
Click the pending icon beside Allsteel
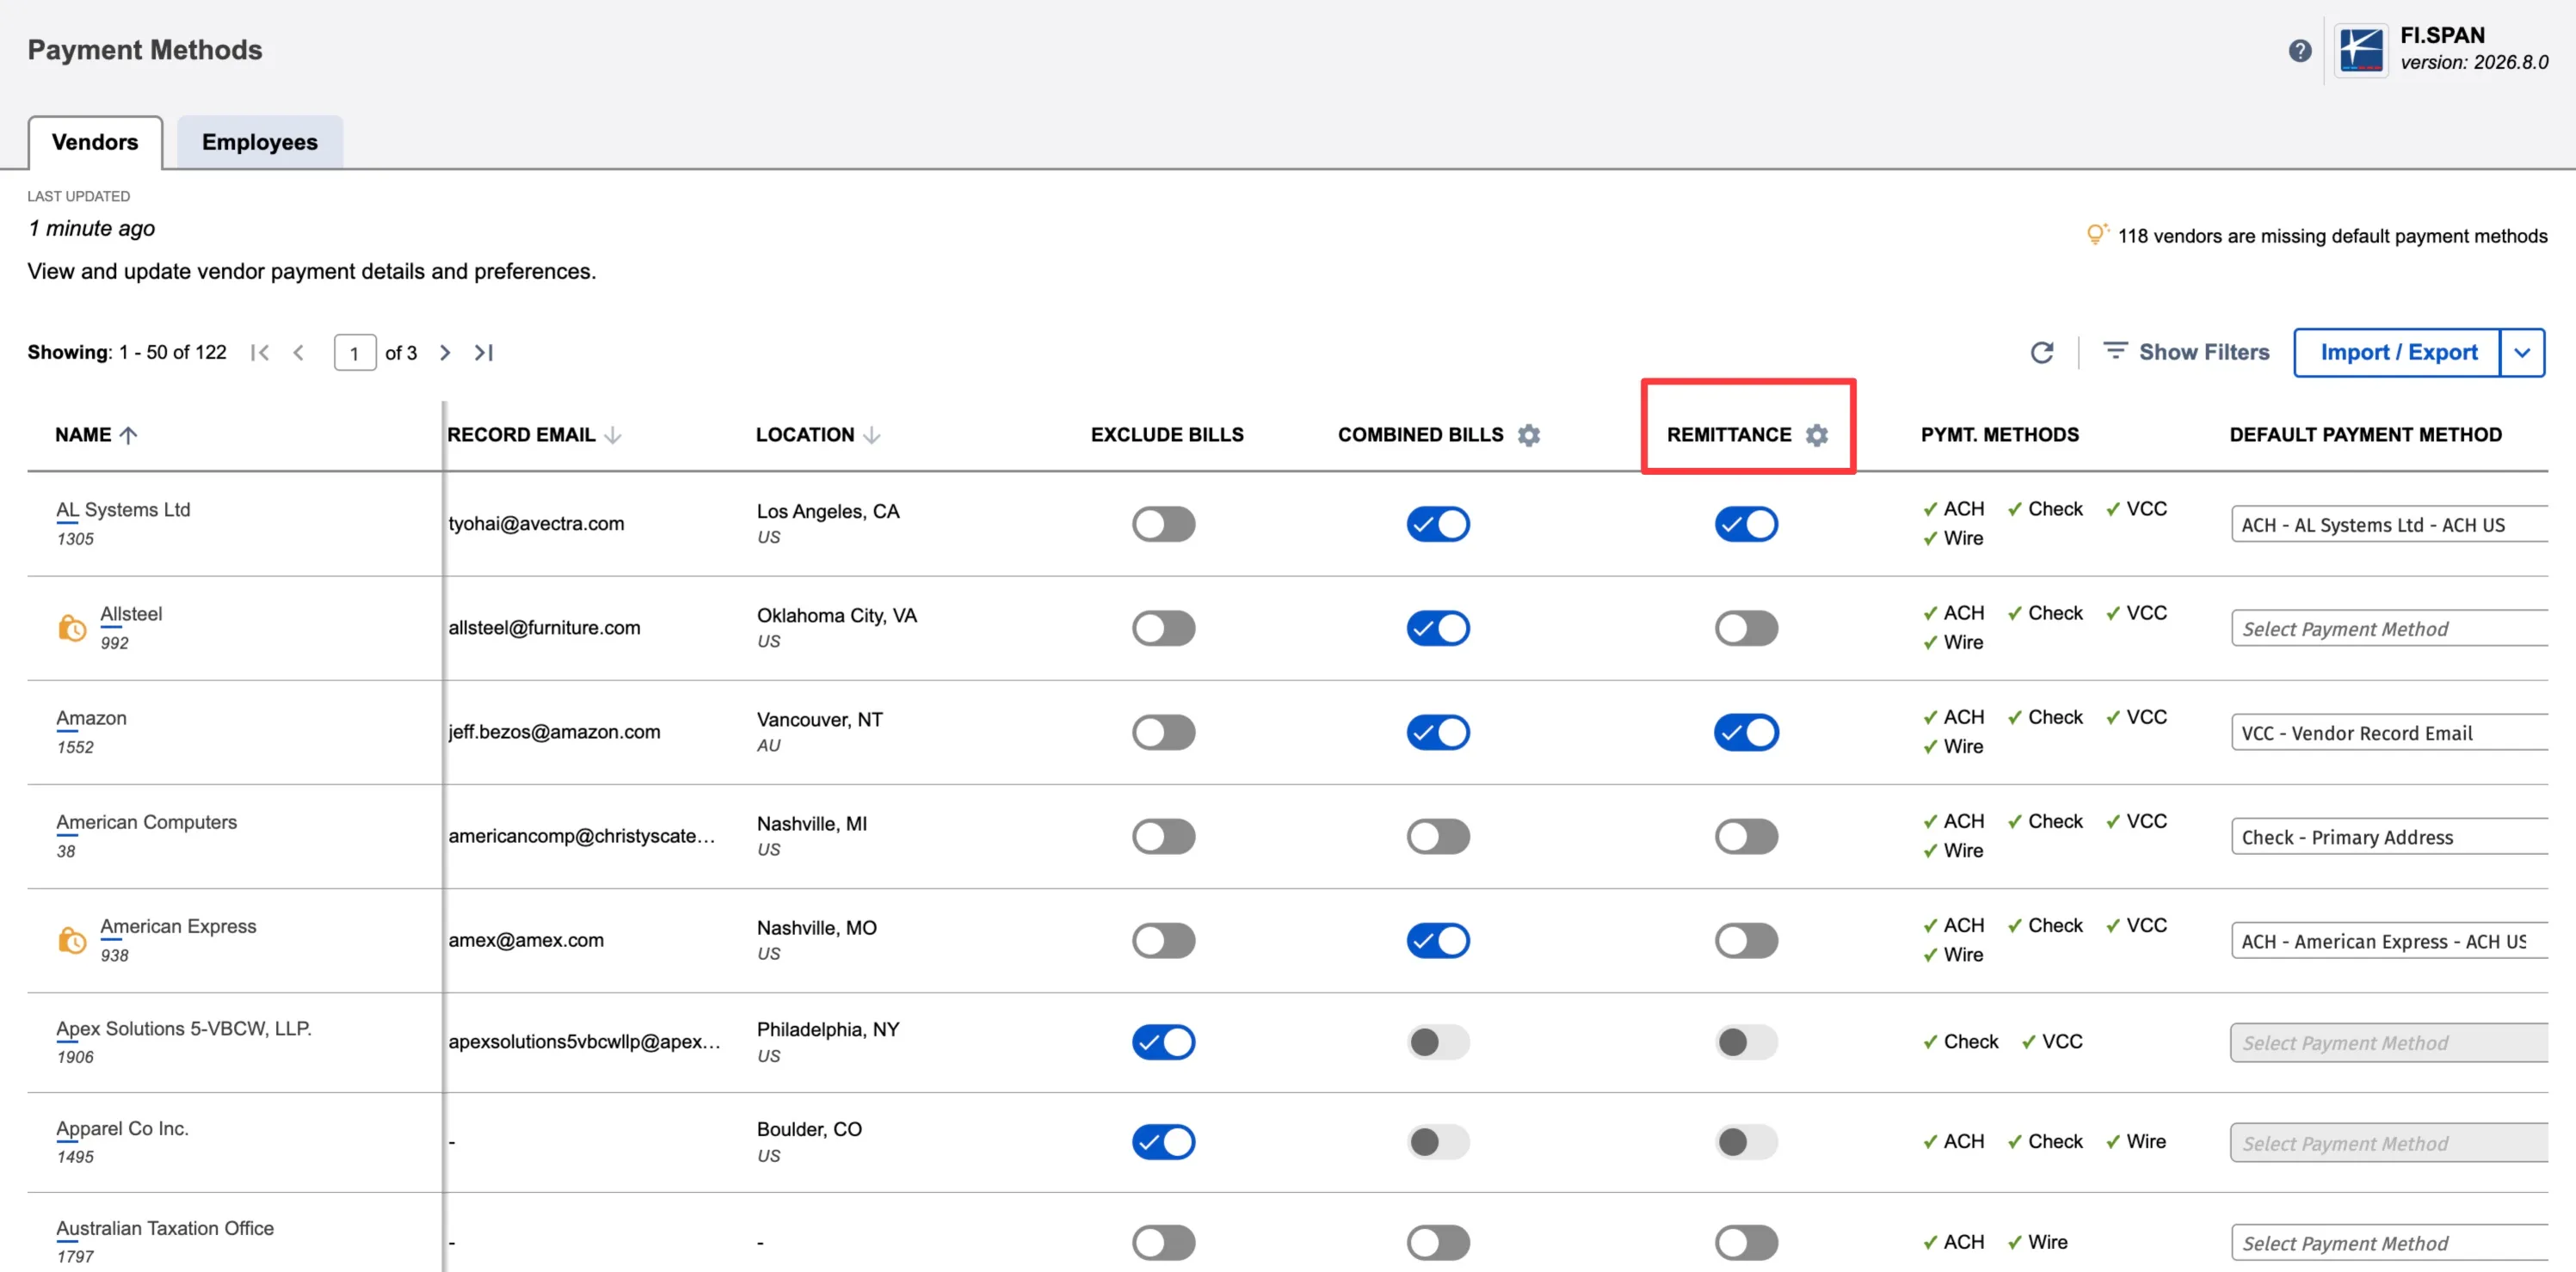click(72, 628)
